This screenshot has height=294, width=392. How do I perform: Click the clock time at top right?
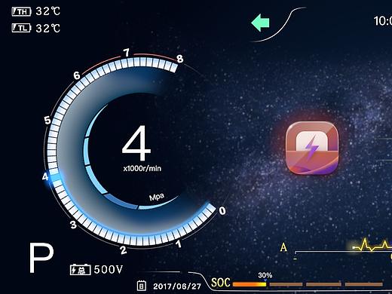pyautogui.click(x=383, y=21)
